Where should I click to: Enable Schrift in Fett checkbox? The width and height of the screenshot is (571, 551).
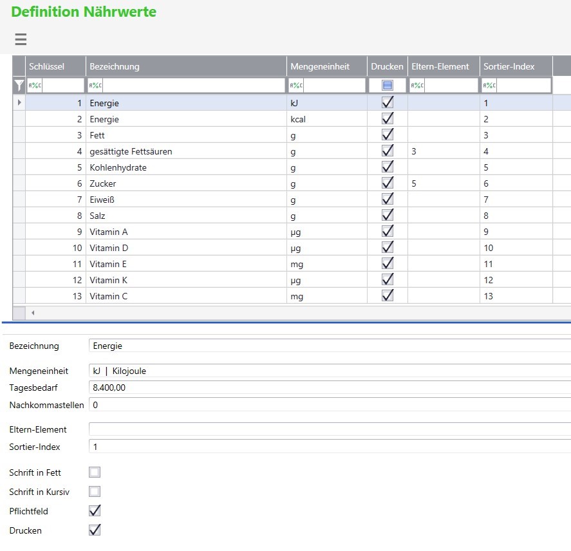pos(95,472)
